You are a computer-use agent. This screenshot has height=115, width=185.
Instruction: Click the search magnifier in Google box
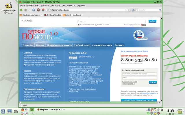pos(160,10)
